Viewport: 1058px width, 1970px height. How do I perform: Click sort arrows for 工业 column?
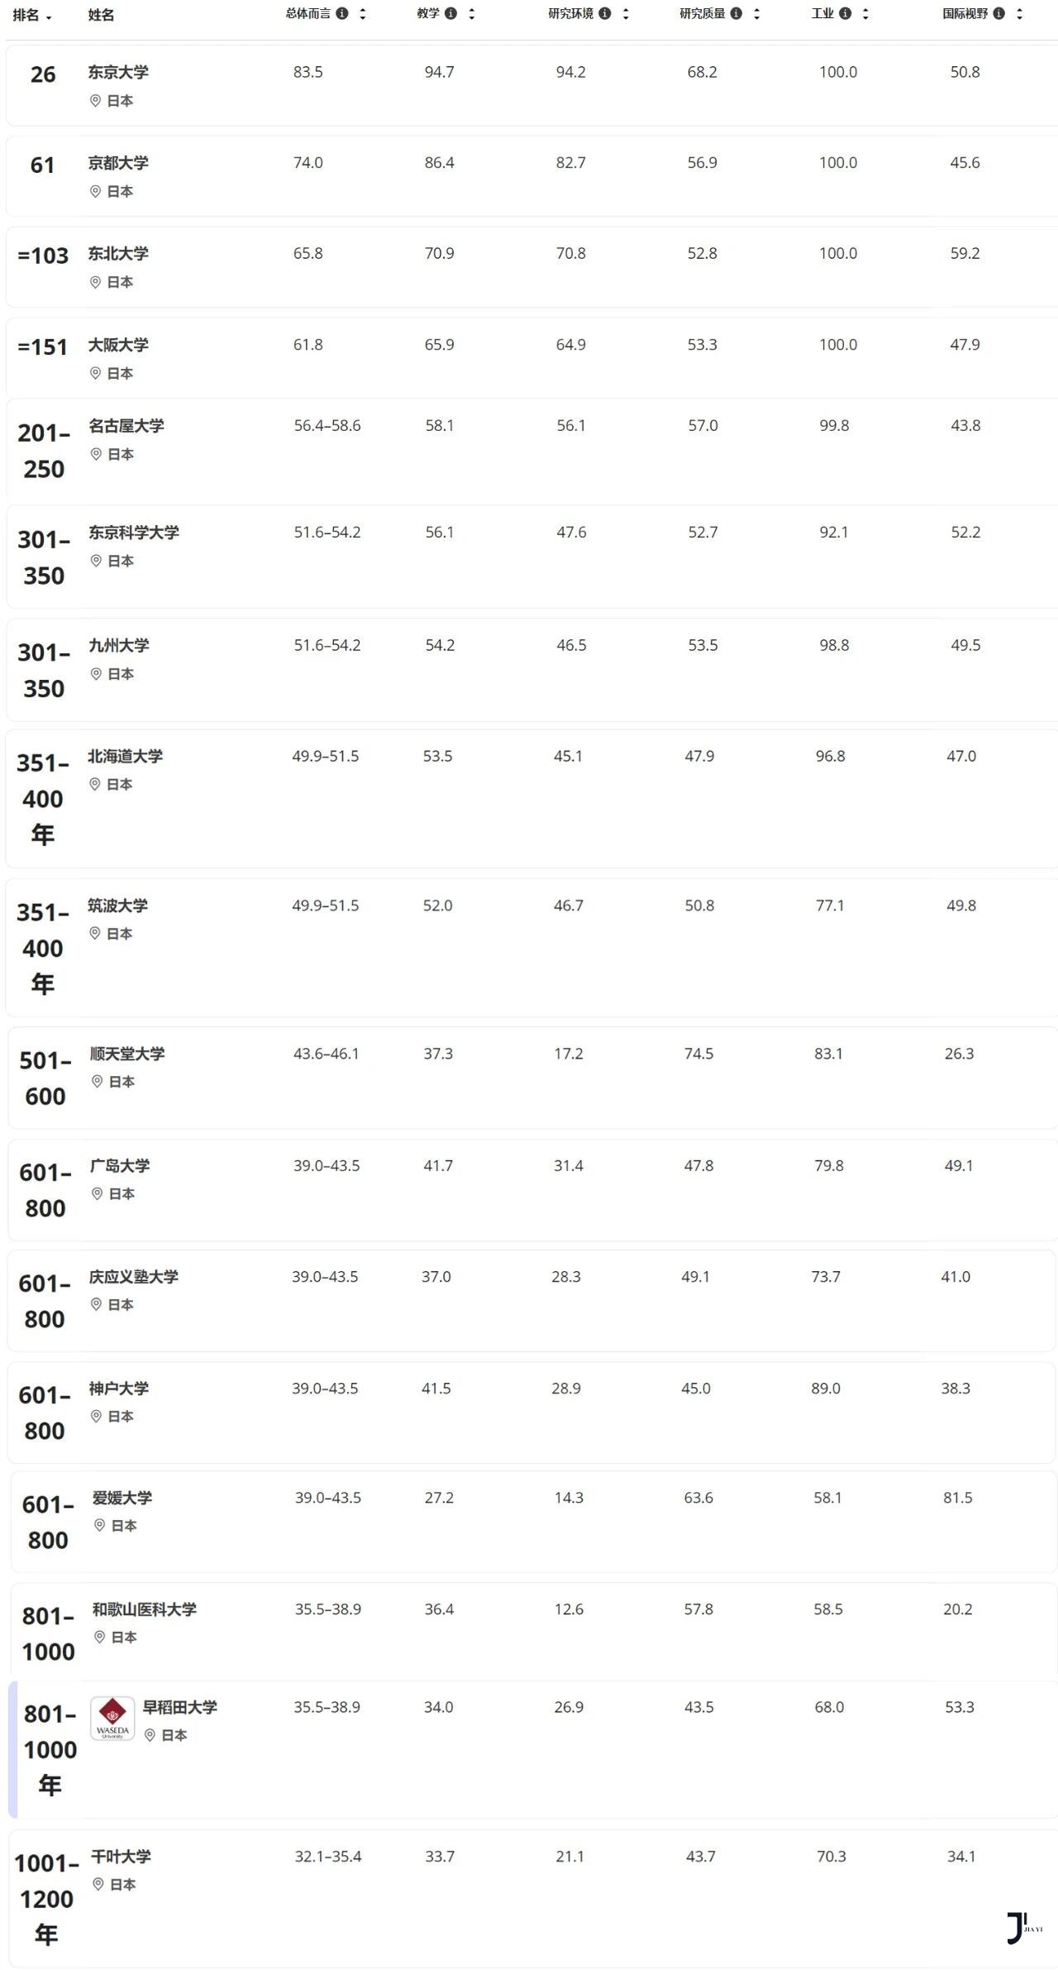[x=865, y=13]
